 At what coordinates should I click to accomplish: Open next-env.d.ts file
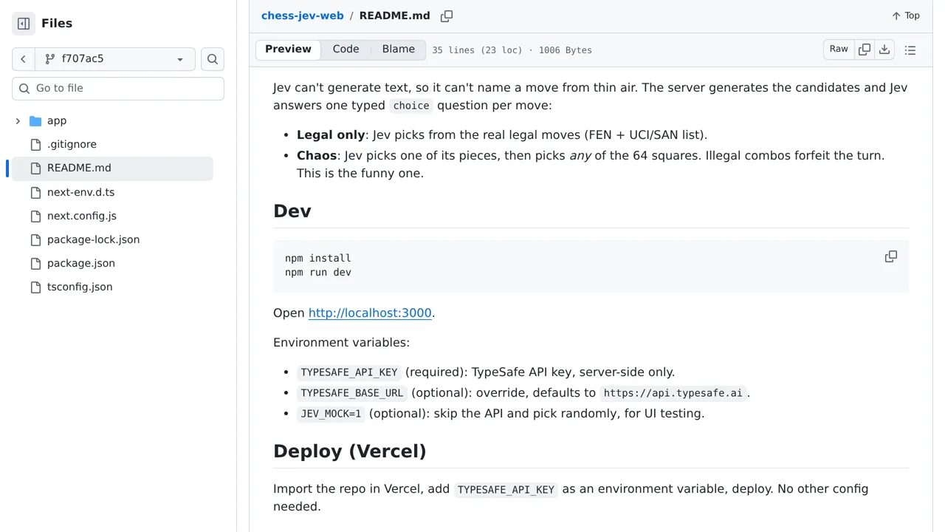click(80, 192)
